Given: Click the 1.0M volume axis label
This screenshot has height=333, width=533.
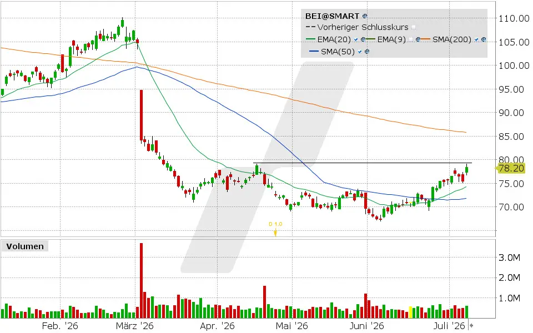Looking at the screenshot, I should [509, 298].
